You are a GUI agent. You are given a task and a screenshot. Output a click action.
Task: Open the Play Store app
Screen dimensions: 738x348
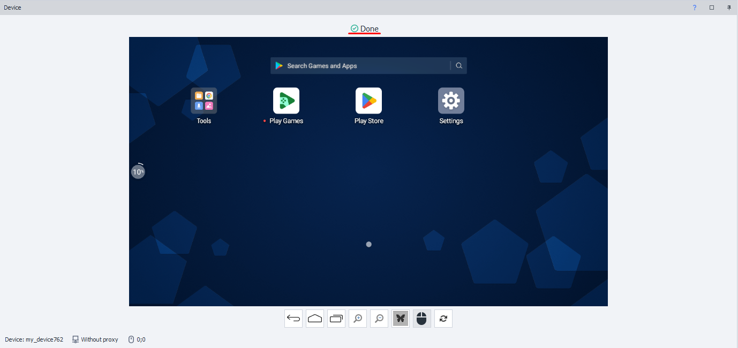tap(368, 101)
